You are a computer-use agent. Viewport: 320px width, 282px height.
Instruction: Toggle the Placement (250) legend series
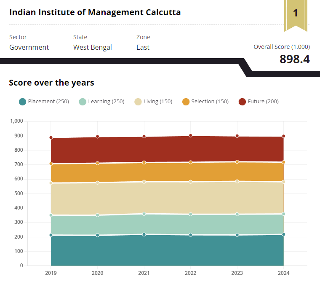tap(44, 102)
